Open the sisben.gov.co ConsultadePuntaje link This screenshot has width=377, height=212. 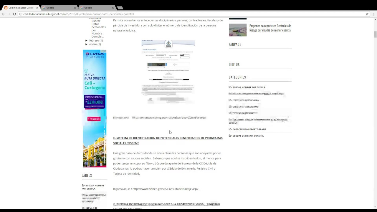(165, 189)
